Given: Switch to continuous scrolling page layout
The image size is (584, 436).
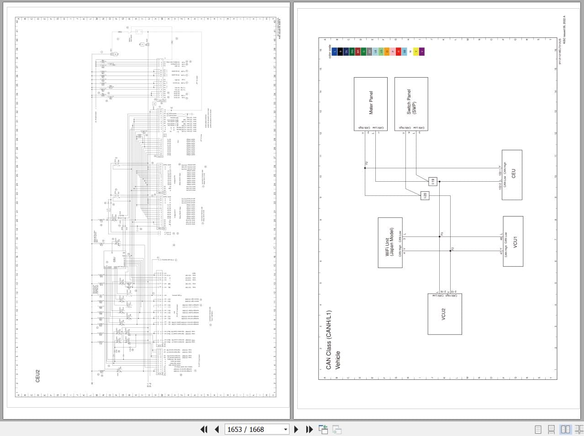Looking at the screenshot, I should 552,429.
